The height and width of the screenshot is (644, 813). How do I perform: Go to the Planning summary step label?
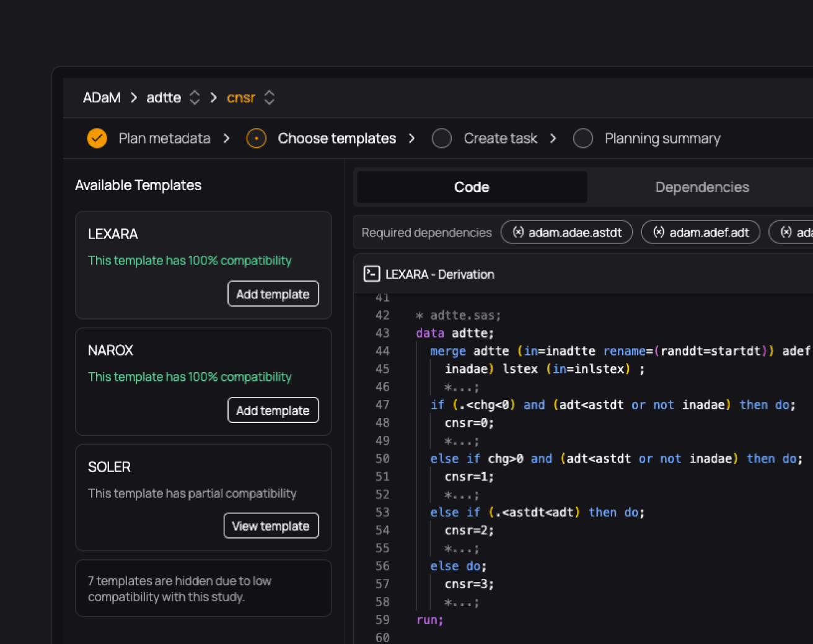(662, 138)
